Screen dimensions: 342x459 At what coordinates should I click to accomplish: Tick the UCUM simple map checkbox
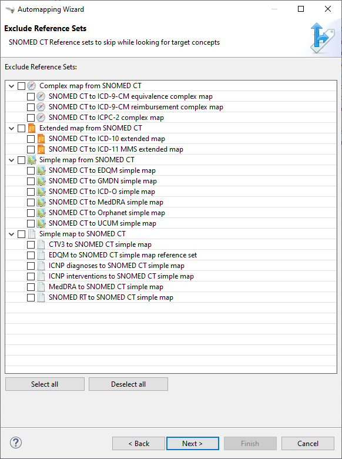31,224
